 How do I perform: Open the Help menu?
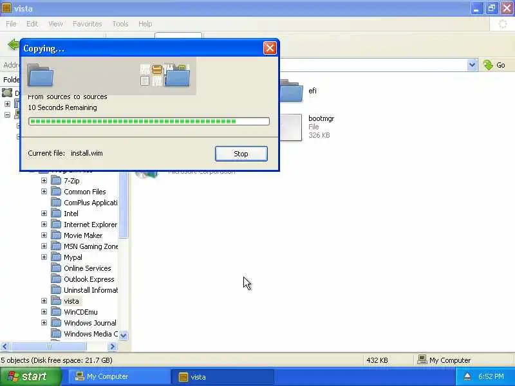pos(145,24)
